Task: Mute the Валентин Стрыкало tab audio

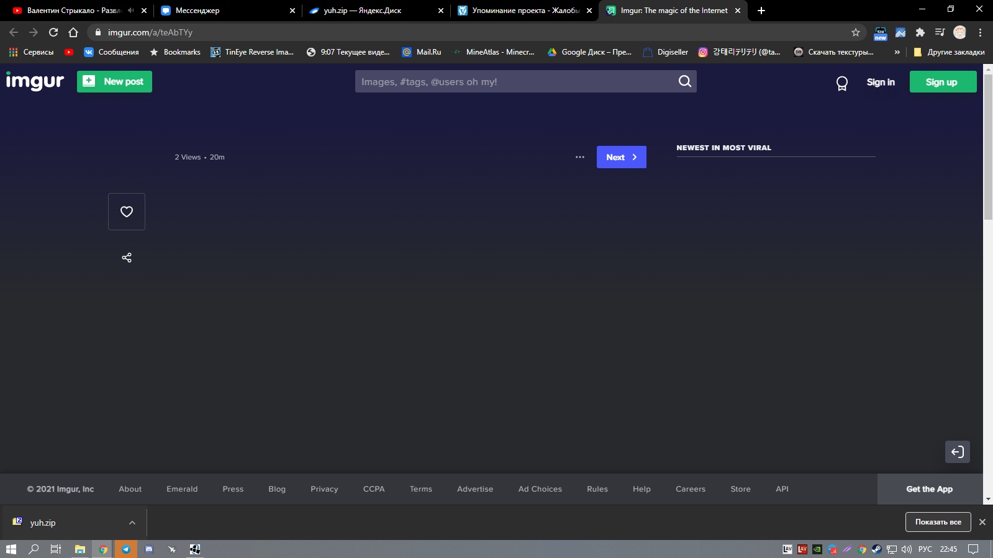Action: click(130, 11)
